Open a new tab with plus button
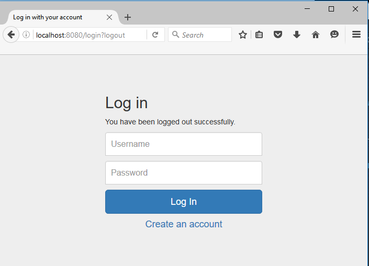The image size is (369, 266). [128, 17]
